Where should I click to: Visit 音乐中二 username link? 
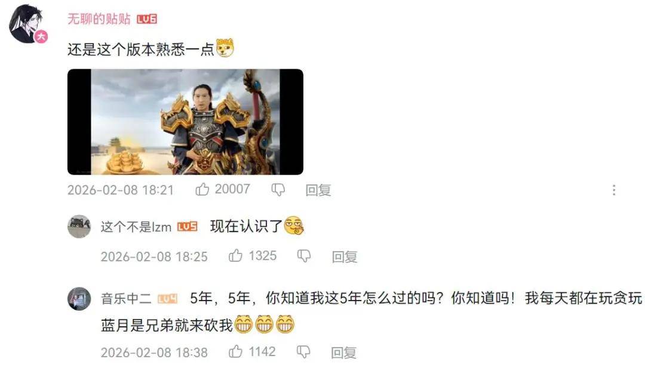[x=126, y=298]
